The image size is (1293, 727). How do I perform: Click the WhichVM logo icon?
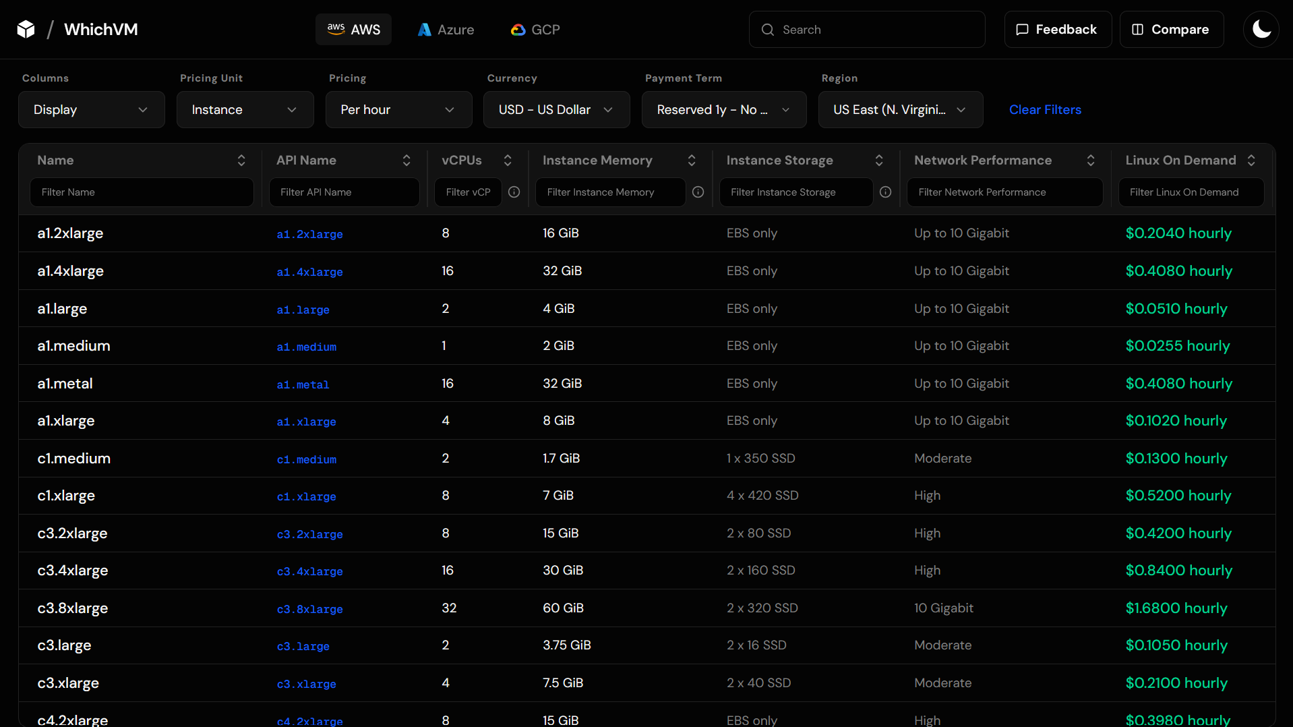click(x=24, y=28)
